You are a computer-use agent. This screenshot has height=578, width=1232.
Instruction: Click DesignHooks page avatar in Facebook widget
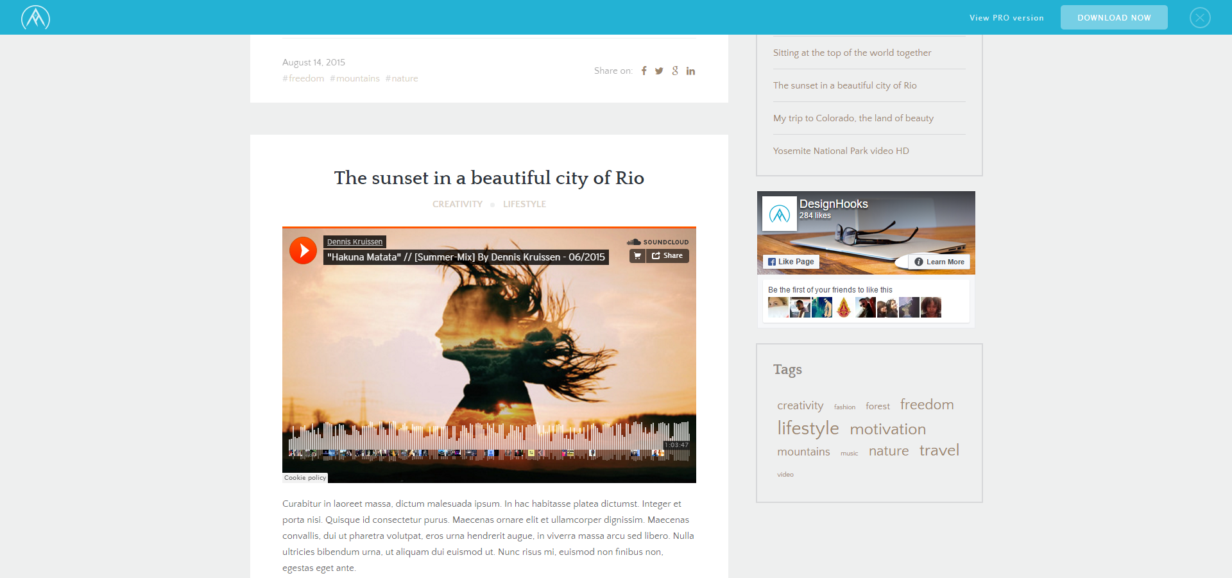pos(780,214)
